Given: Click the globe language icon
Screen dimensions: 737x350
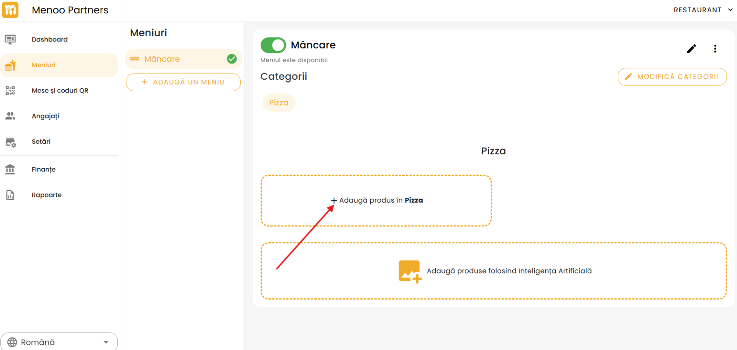Looking at the screenshot, I should [x=12, y=342].
